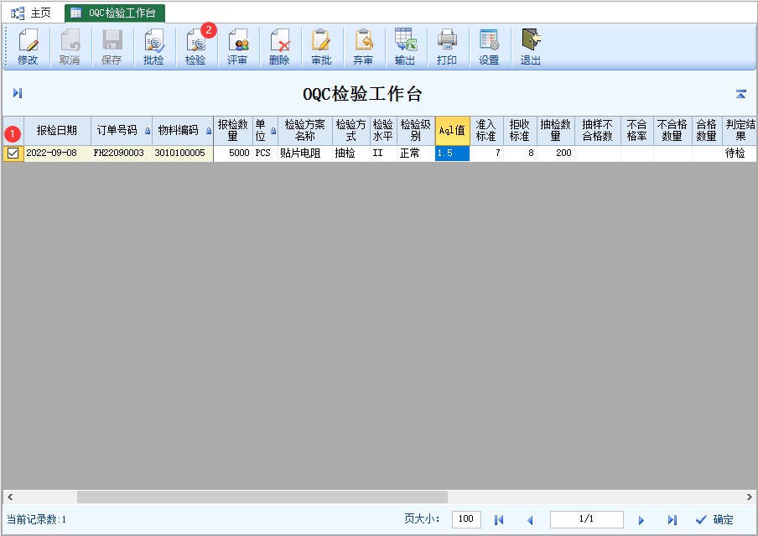Go to the next page
The width and height of the screenshot is (758, 536).
tap(641, 519)
